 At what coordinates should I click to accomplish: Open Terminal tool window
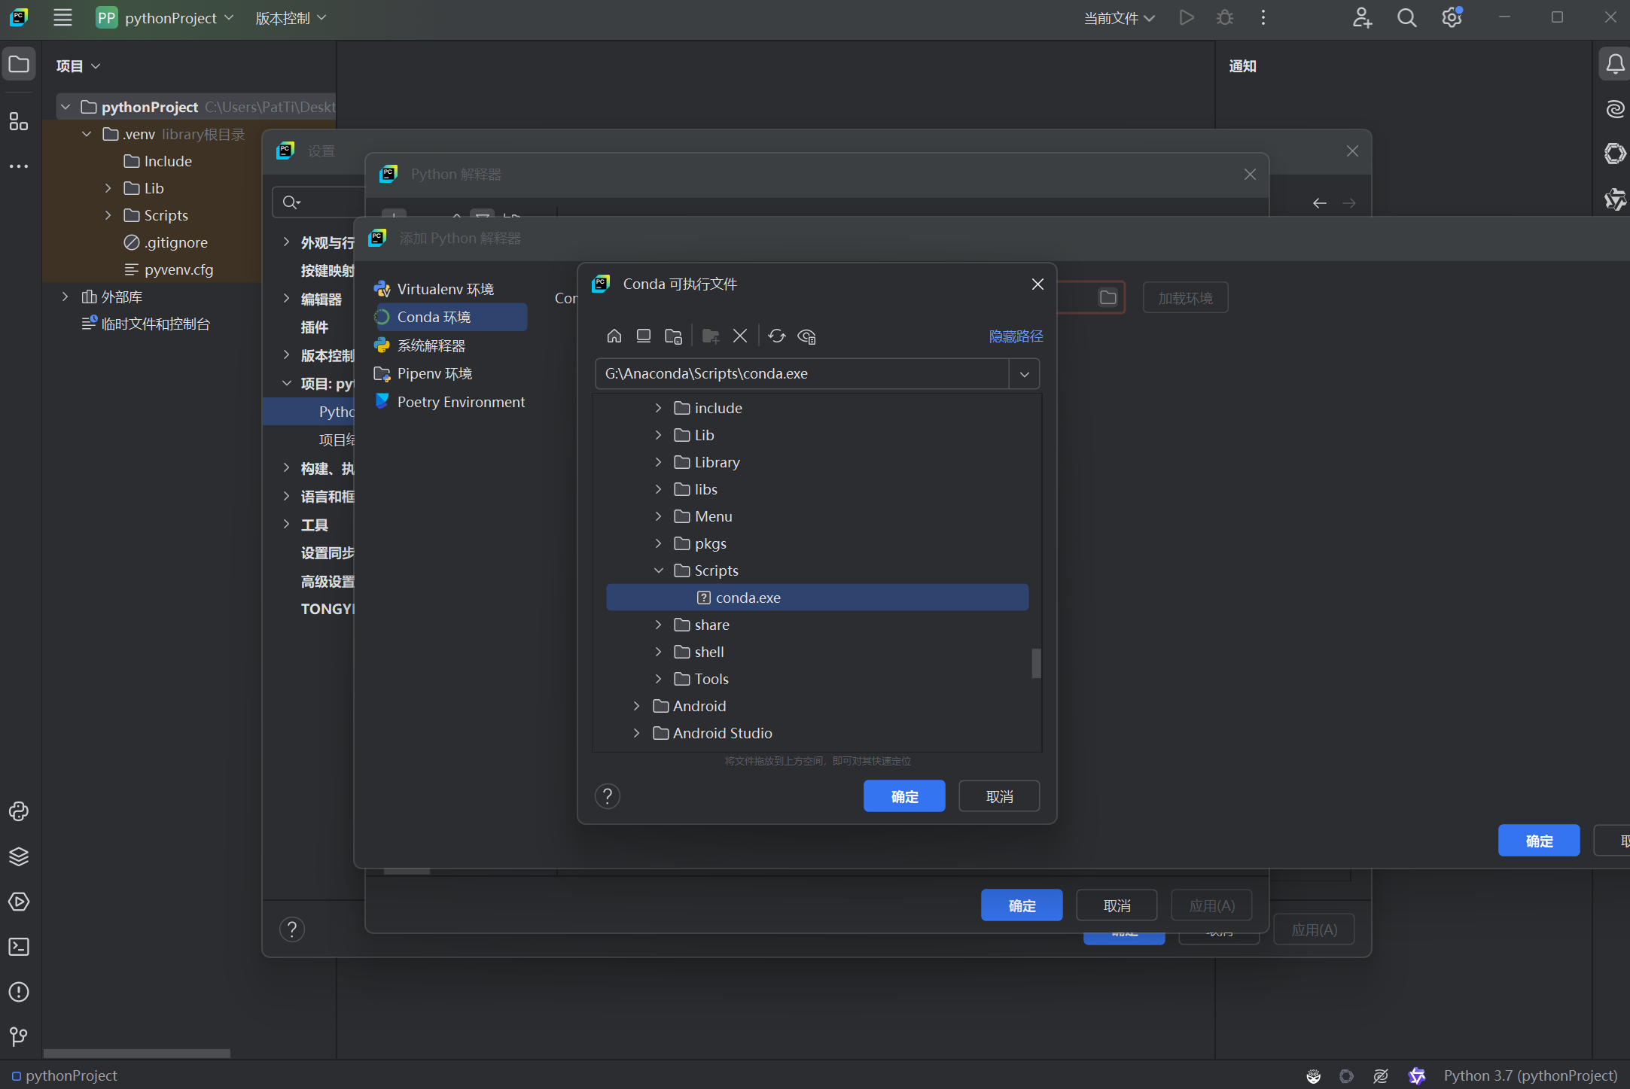(x=19, y=947)
